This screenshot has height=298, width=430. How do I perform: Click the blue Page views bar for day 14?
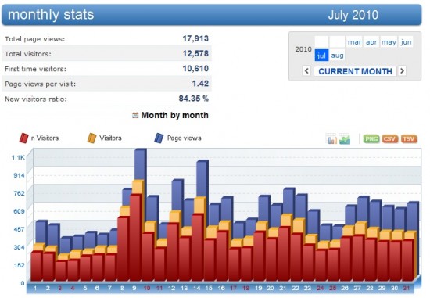coord(202,178)
